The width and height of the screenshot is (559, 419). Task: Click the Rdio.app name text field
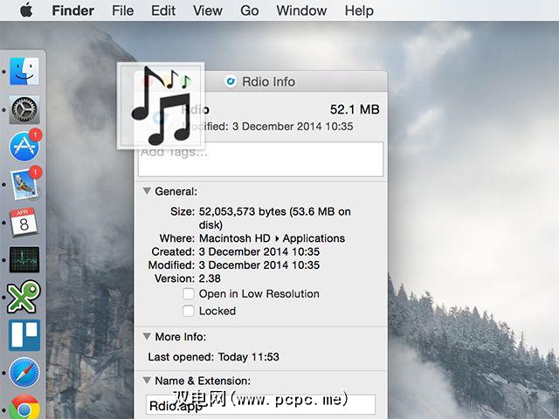[x=260, y=405]
